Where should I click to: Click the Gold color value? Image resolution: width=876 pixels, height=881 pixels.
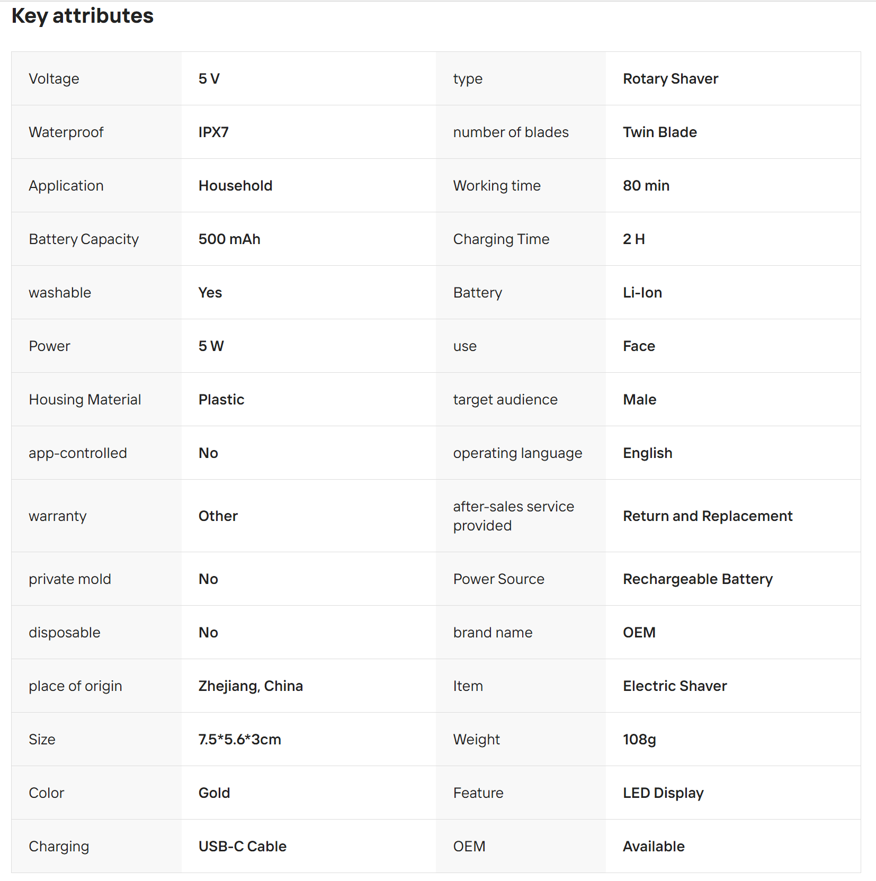[x=214, y=793]
